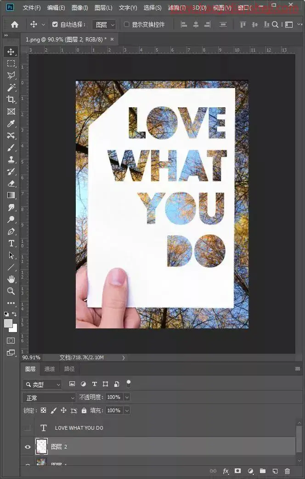Select the Zoom magnifier tool in toolbox
The width and height of the screenshot is (305, 479).
tap(11, 291)
